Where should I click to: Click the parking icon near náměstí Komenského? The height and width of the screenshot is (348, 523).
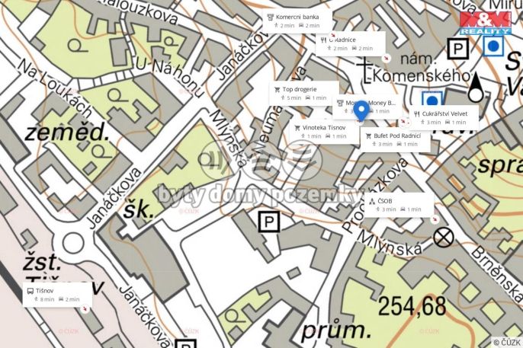(458, 49)
